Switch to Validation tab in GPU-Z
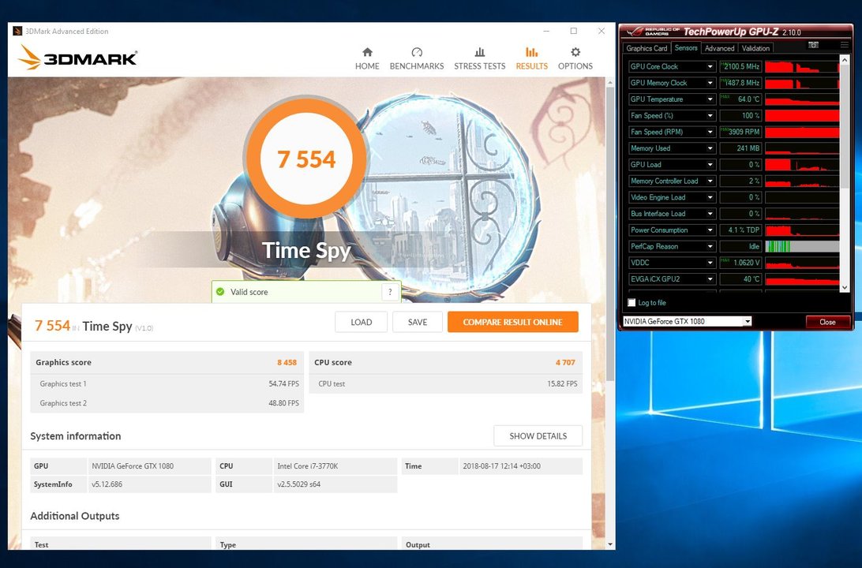 pos(755,48)
